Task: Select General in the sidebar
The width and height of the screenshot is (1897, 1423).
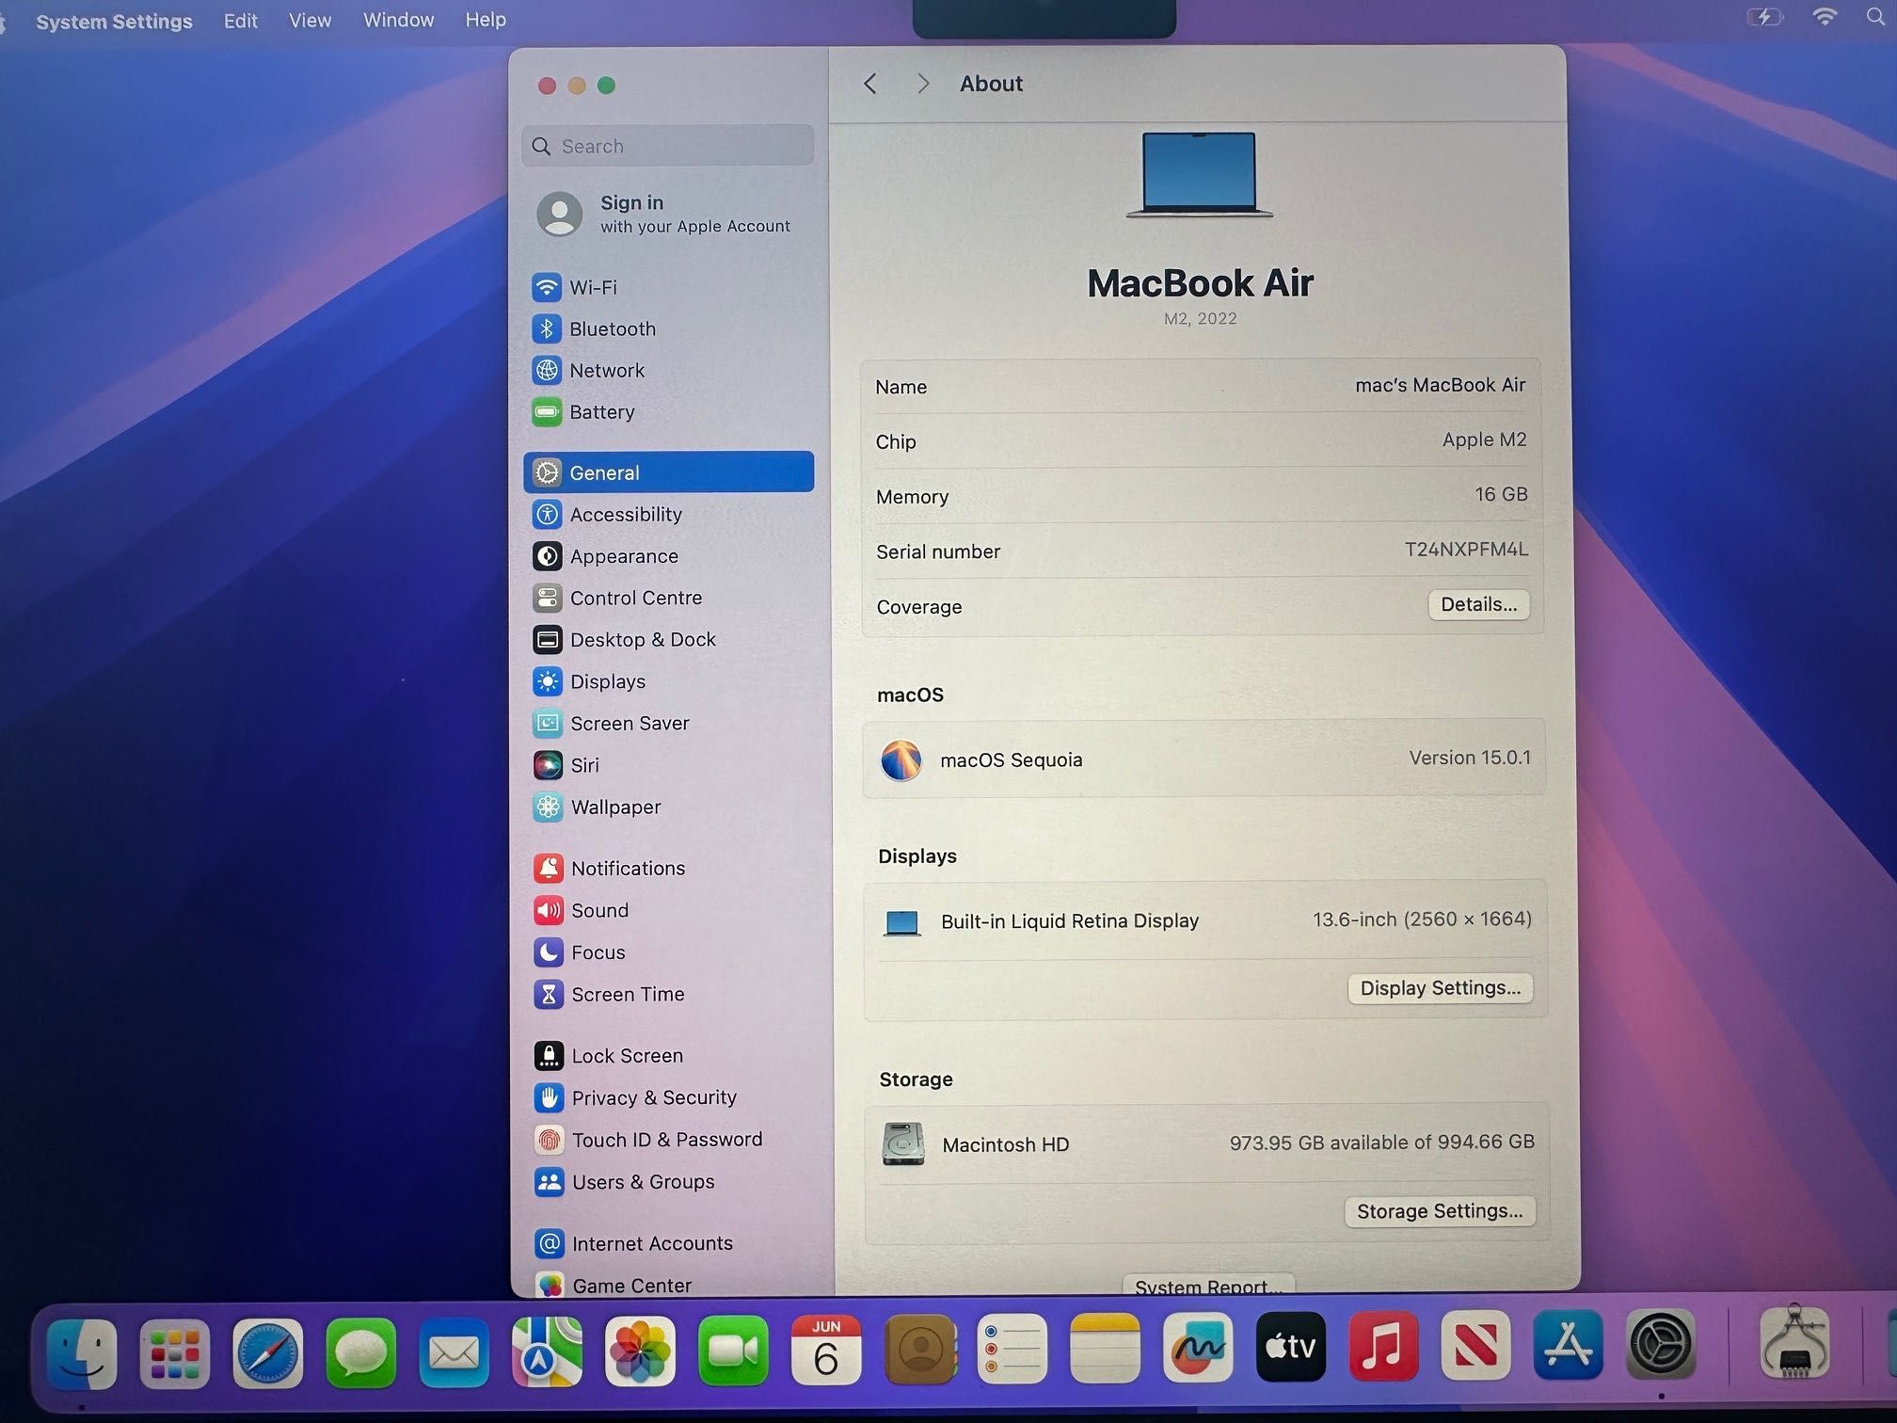Action: tap(668, 472)
